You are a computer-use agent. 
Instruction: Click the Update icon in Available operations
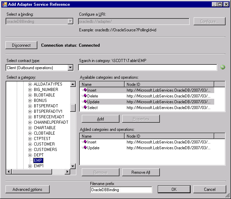coord(85,101)
